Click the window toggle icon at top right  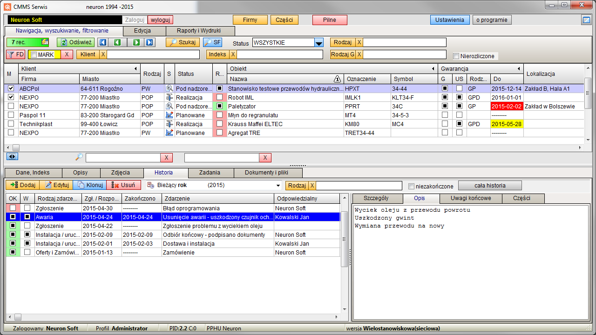586,20
